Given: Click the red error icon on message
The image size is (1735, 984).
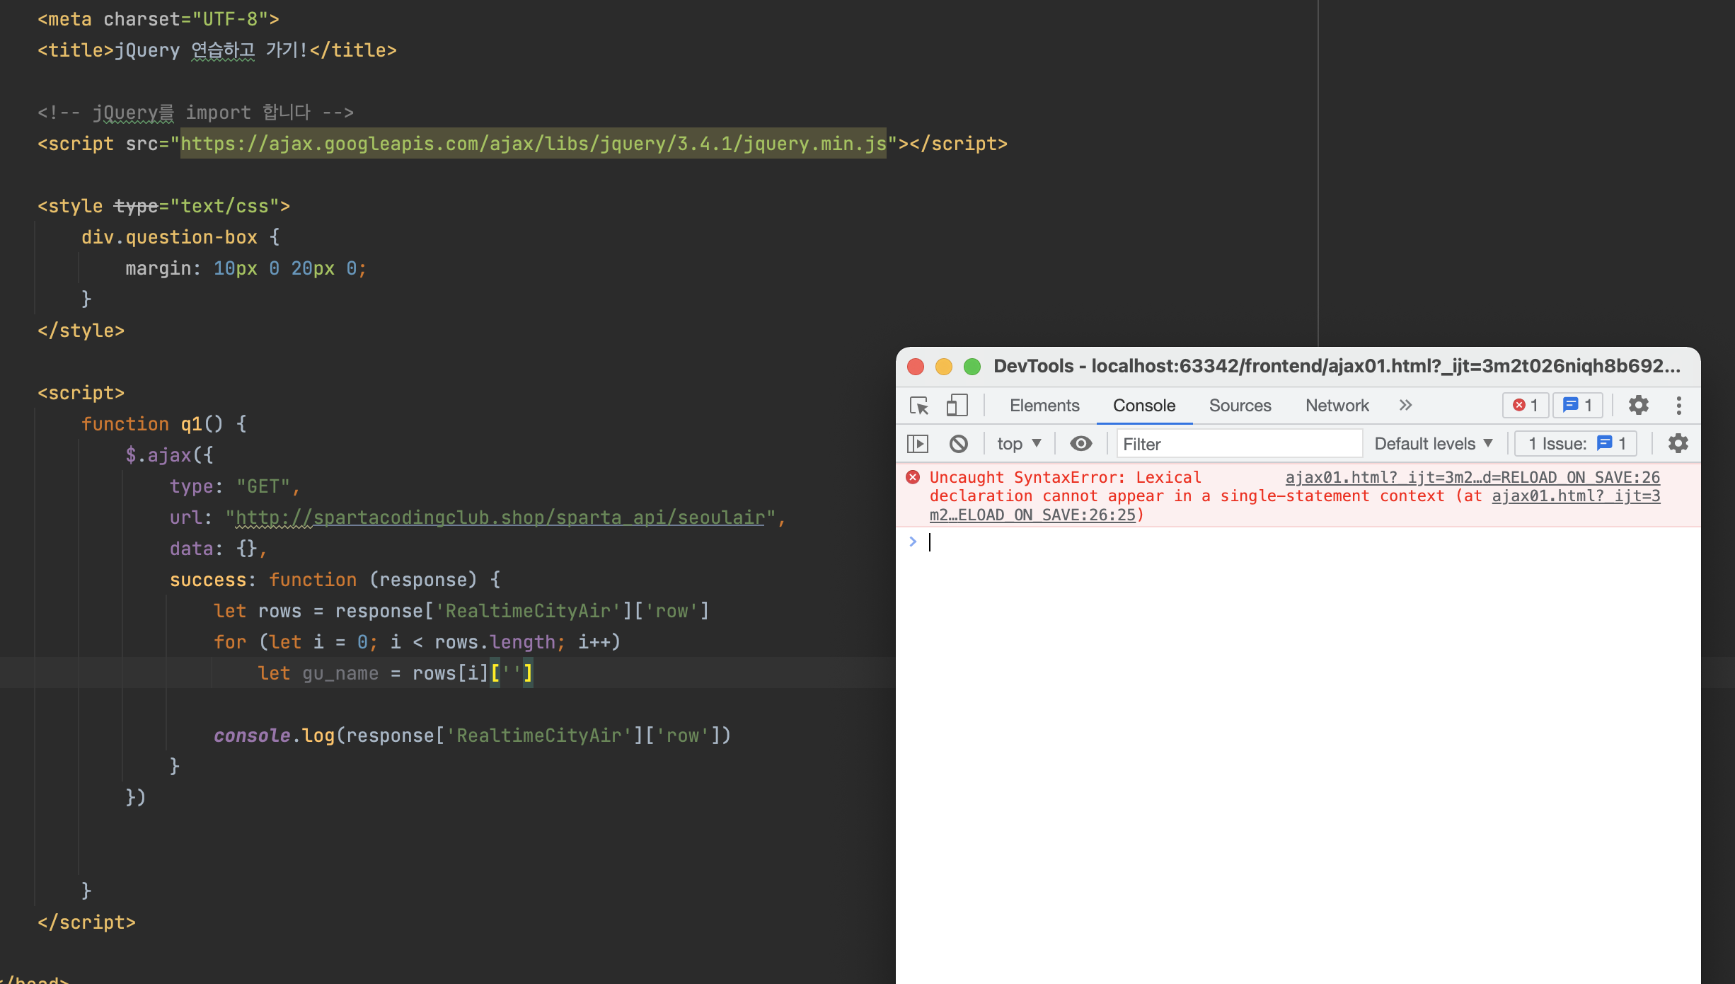Looking at the screenshot, I should [x=913, y=477].
